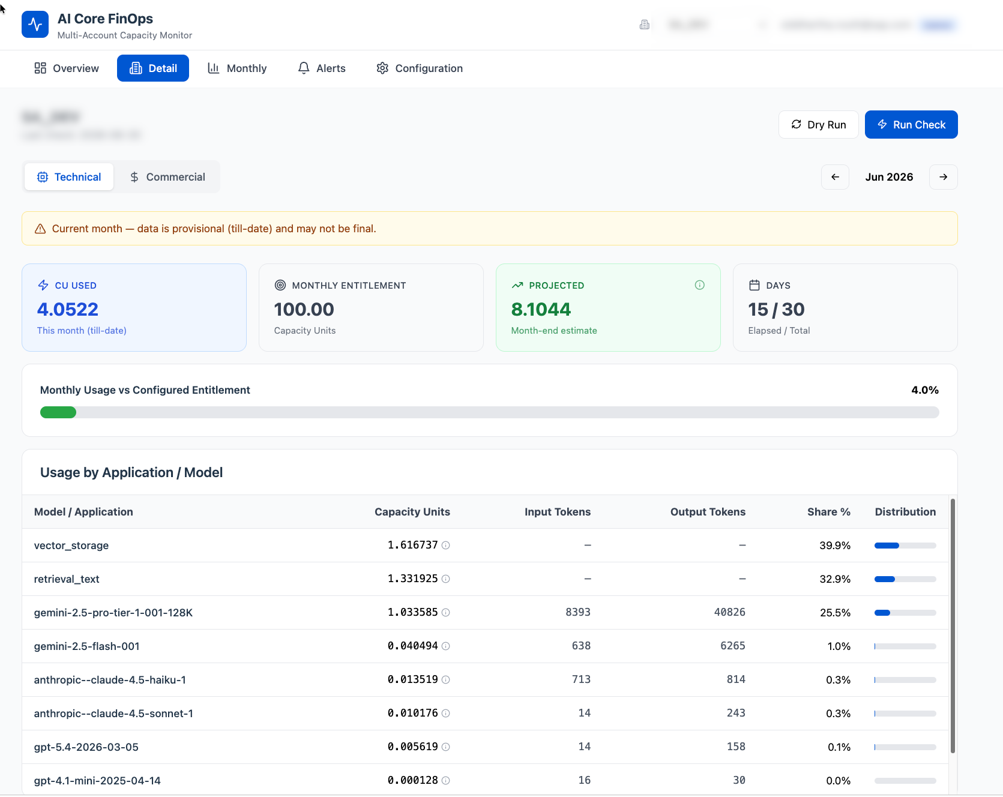Switch to the Commercial view

click(167, 177)
